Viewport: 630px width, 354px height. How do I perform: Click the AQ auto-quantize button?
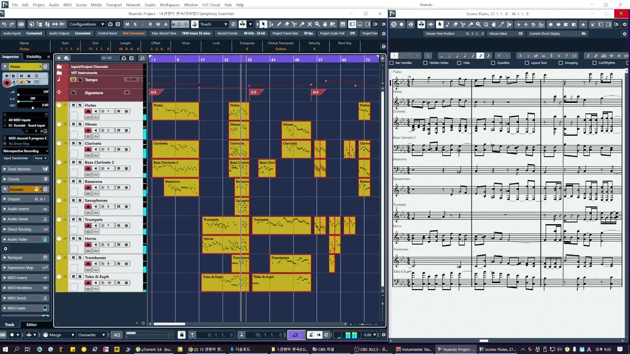tap(117, 335)
